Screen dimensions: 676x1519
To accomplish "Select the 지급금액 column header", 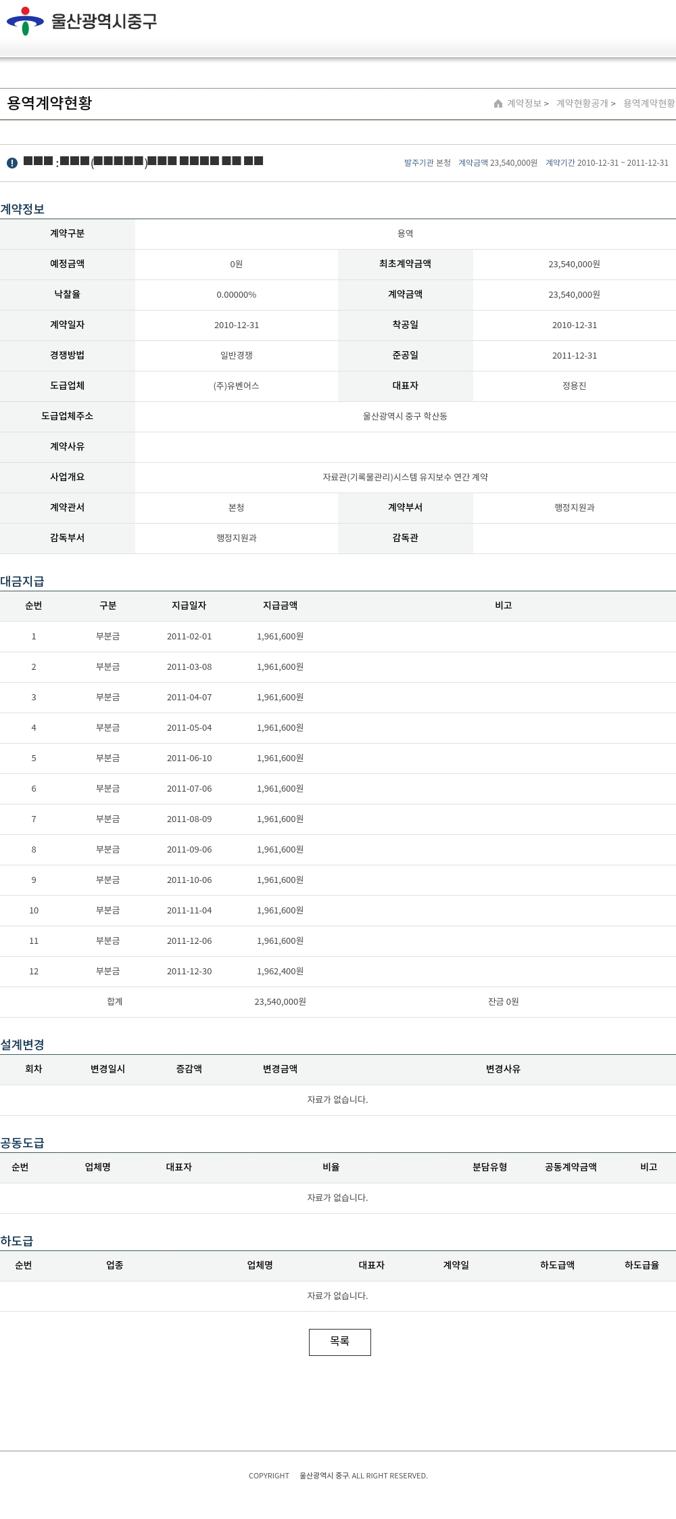I will click(280, 606).
